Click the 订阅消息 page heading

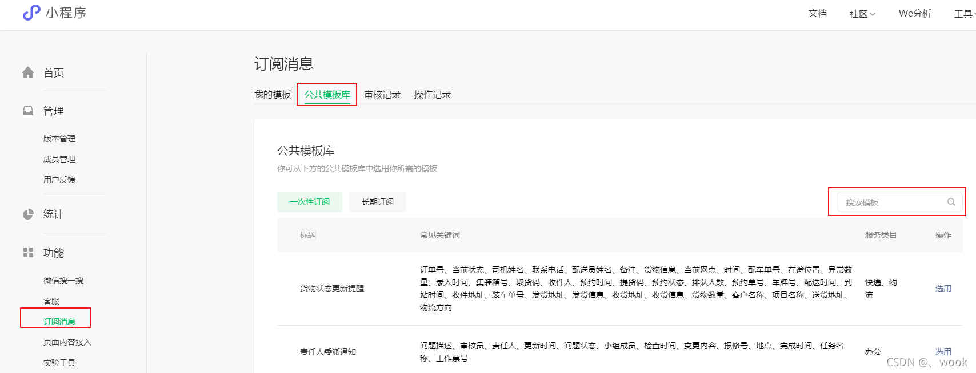[284, 64]
